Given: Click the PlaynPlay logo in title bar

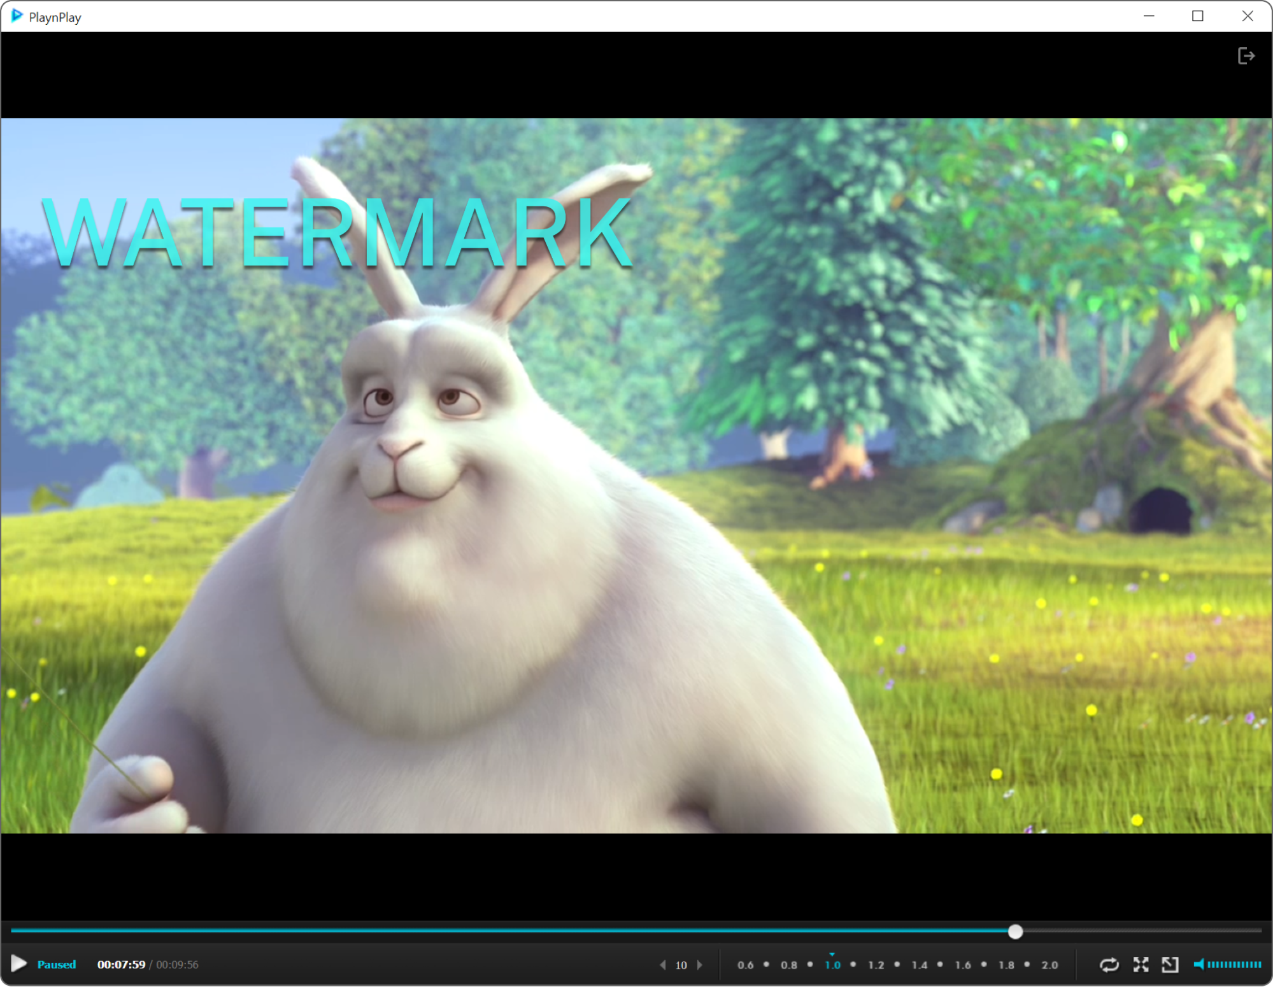Looking at the screenshot, I should [17, 16].
